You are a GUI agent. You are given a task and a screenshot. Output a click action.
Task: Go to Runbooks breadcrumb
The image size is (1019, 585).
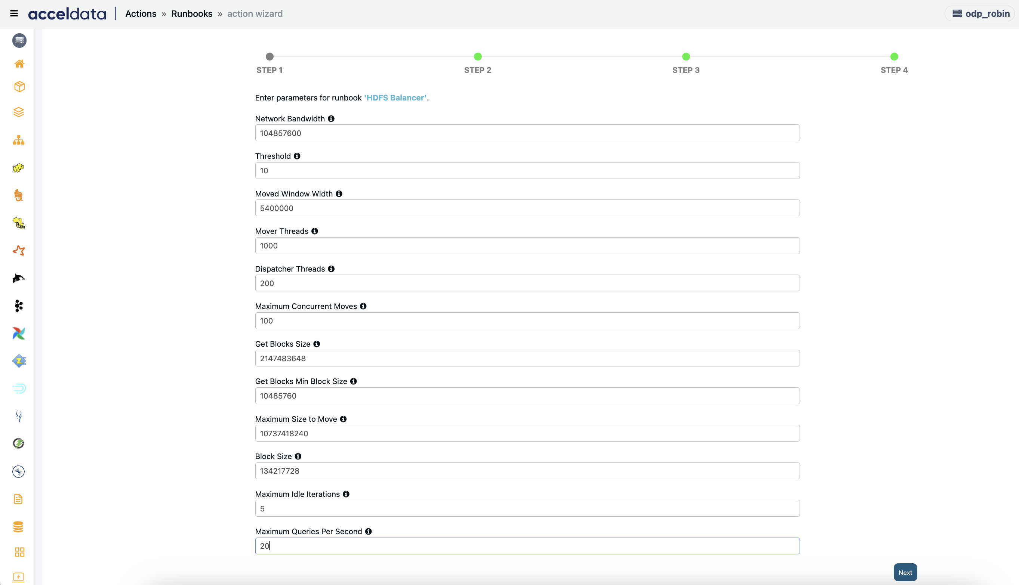(192, 14)
